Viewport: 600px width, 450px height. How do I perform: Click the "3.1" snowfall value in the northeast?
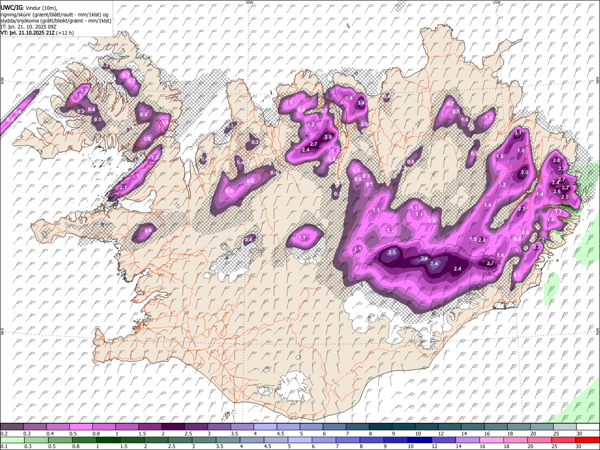[518, 133]
